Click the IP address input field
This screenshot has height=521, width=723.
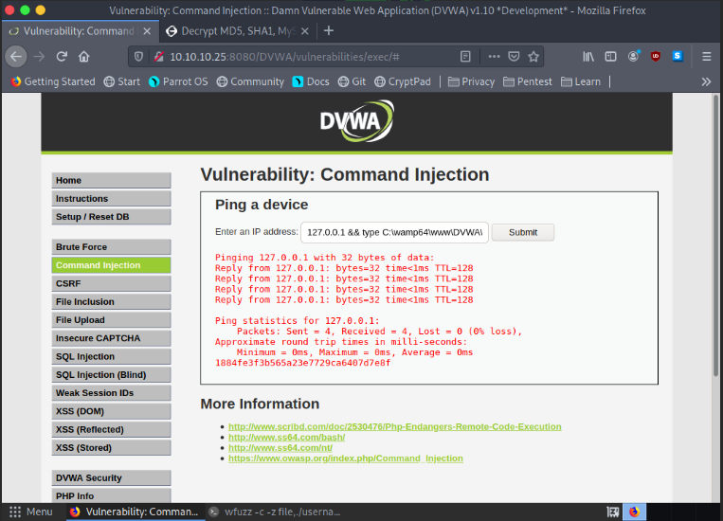pos(394,232)
